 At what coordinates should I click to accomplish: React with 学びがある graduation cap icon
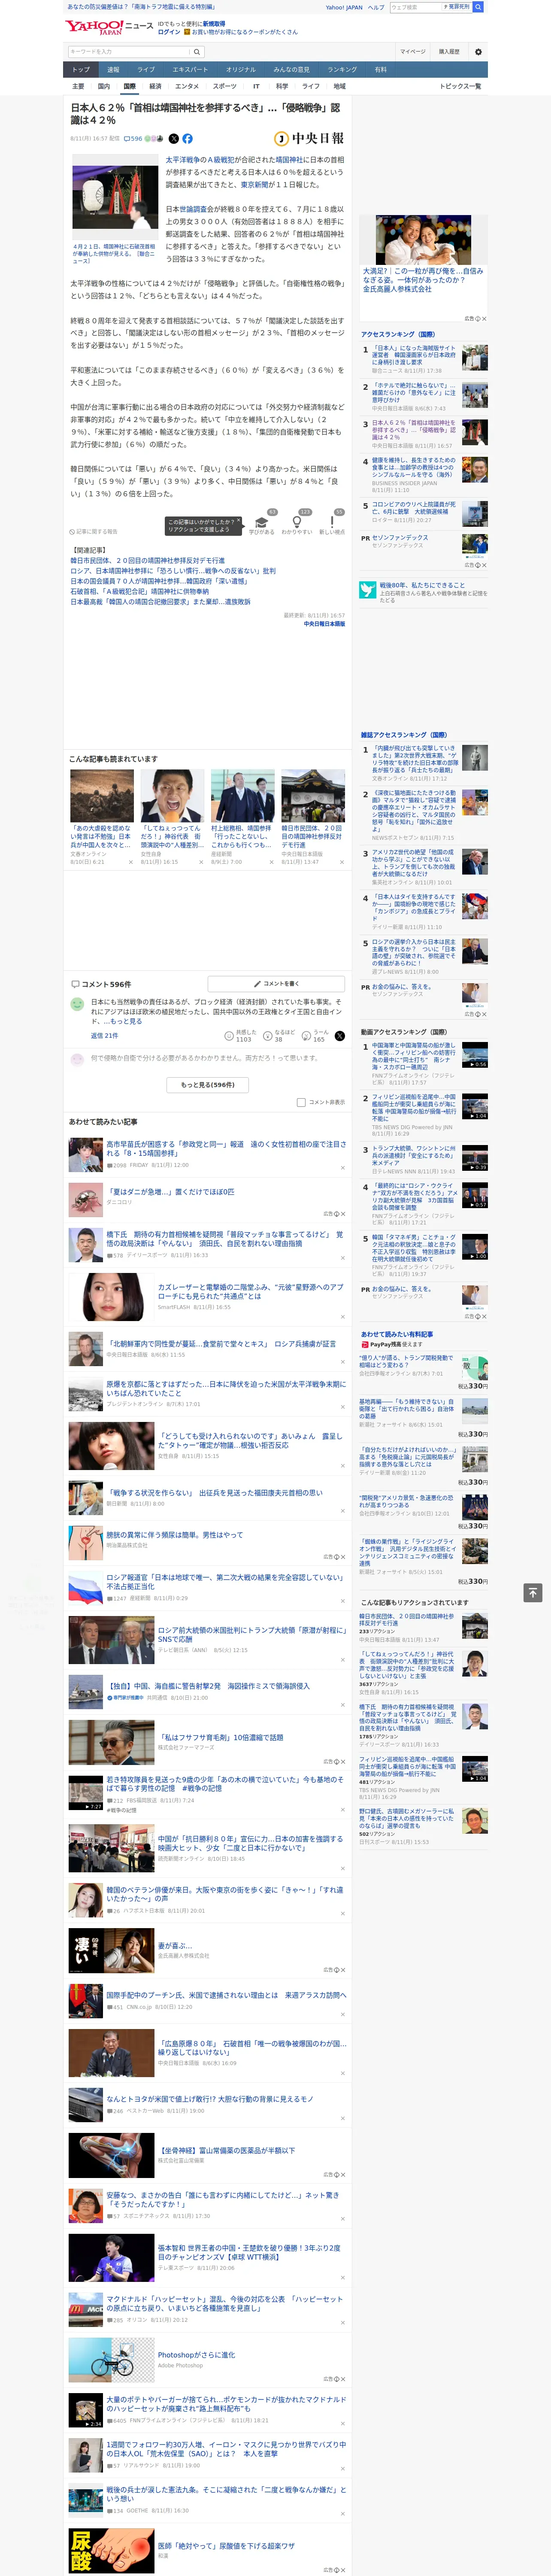(x=262, y=521)
